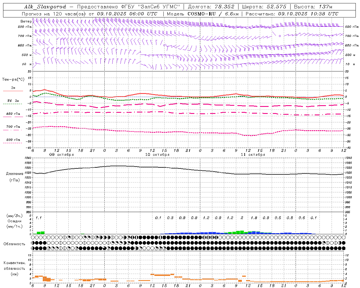Screen dimensions: 360x288
Task: Click the 'Широта: 52.575' latitude value
Action: click(x=264, y=7)
